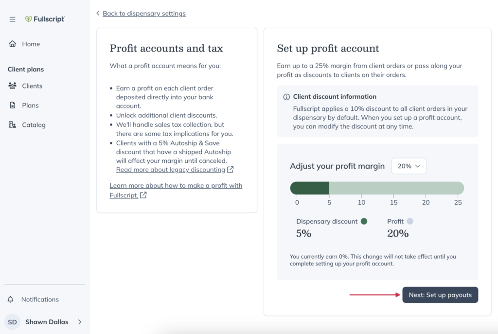This screenshot has width=498, height=334.
Task: Click the Catalog icon in sidebar
Action: 12,125
